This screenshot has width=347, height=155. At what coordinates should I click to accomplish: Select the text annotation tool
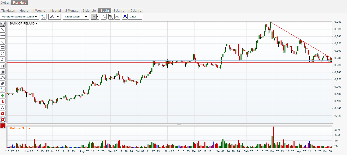pos(3,108)
